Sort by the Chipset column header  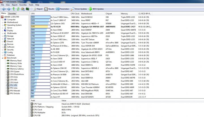click(112, 14)
